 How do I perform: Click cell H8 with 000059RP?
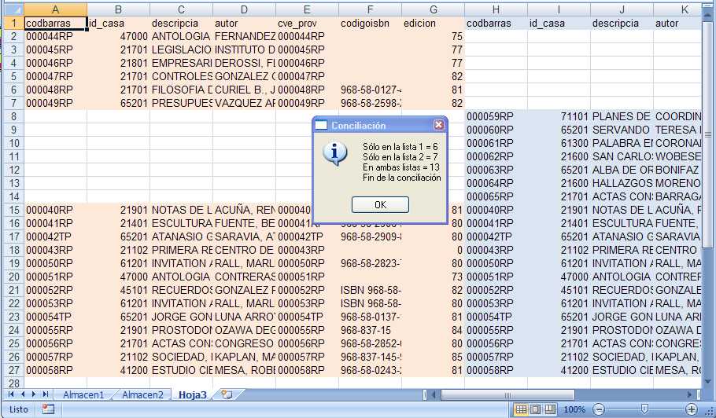(496, 116)
